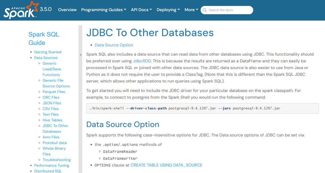
Task: Open the Troubleshooting sidebar entry
Action: (x=57, y=160)
